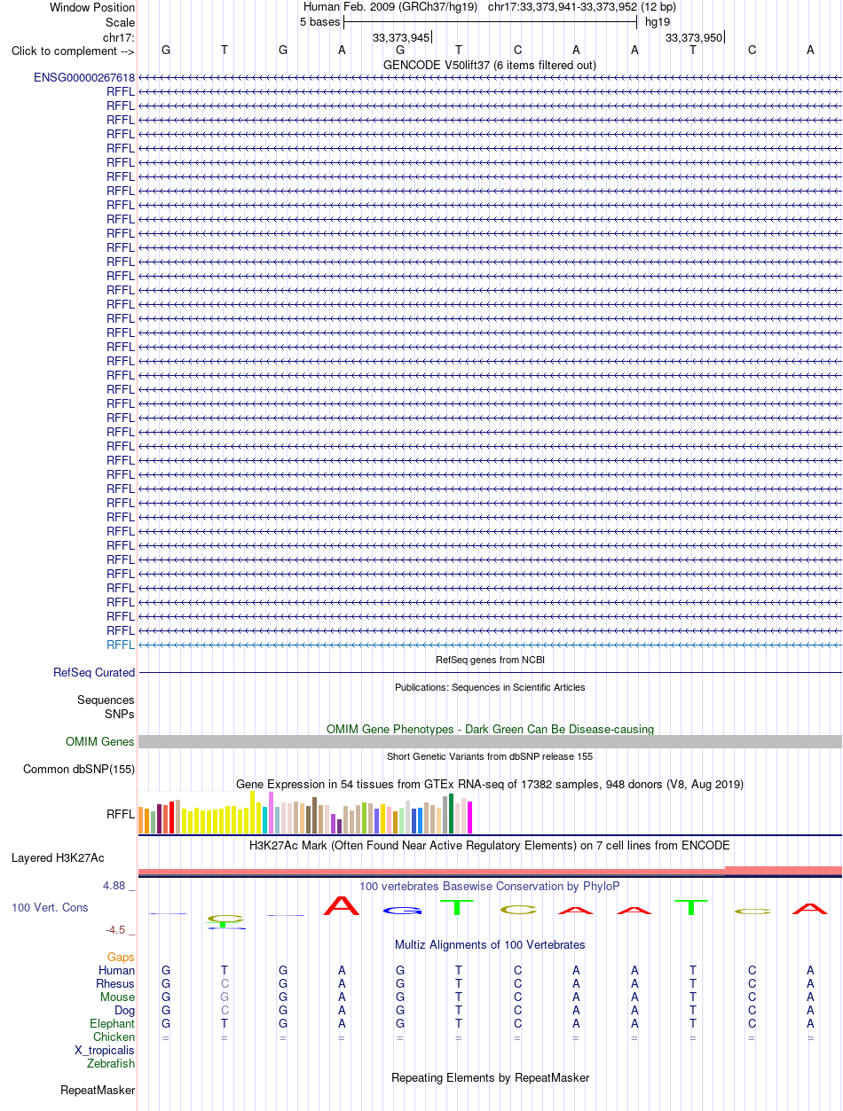
Task: Open Short Genetic Variants dbSNP title
Action: [x=490, y=756]
